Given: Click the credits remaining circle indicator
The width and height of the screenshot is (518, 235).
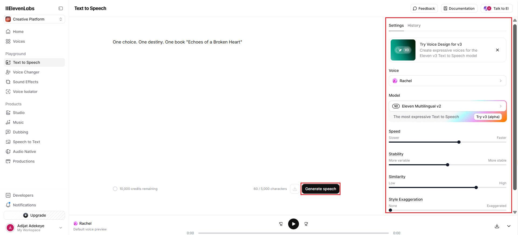Looking at the screenshot, I should point(115,189).
